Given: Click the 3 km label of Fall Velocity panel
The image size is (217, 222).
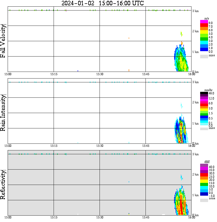Looking at the screenshot, I should coord(195,11).
